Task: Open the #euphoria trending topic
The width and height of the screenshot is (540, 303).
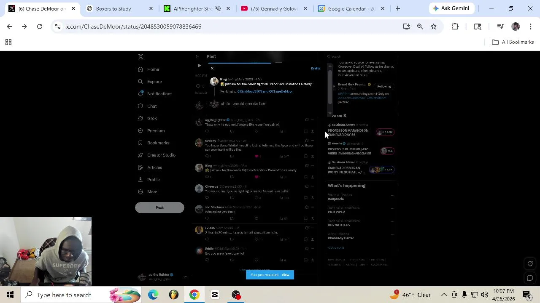Action: (336, 199)
